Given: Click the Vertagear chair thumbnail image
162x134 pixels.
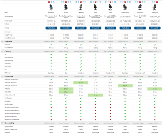Looking at the screenshot, I should click(x=154, y=7).
